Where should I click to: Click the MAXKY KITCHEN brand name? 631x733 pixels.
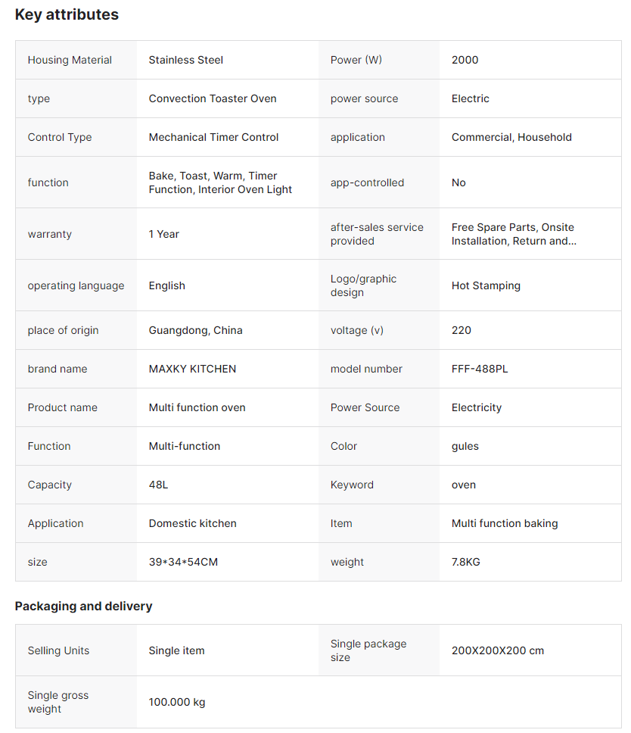tap(192, 369)
